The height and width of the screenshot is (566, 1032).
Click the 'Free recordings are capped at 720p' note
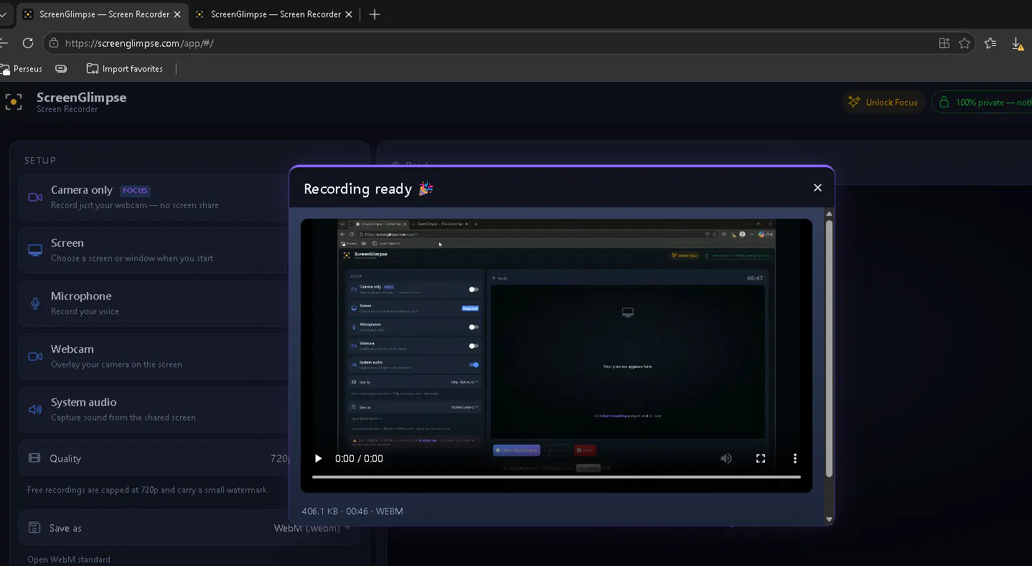click(x=148, y=490)
